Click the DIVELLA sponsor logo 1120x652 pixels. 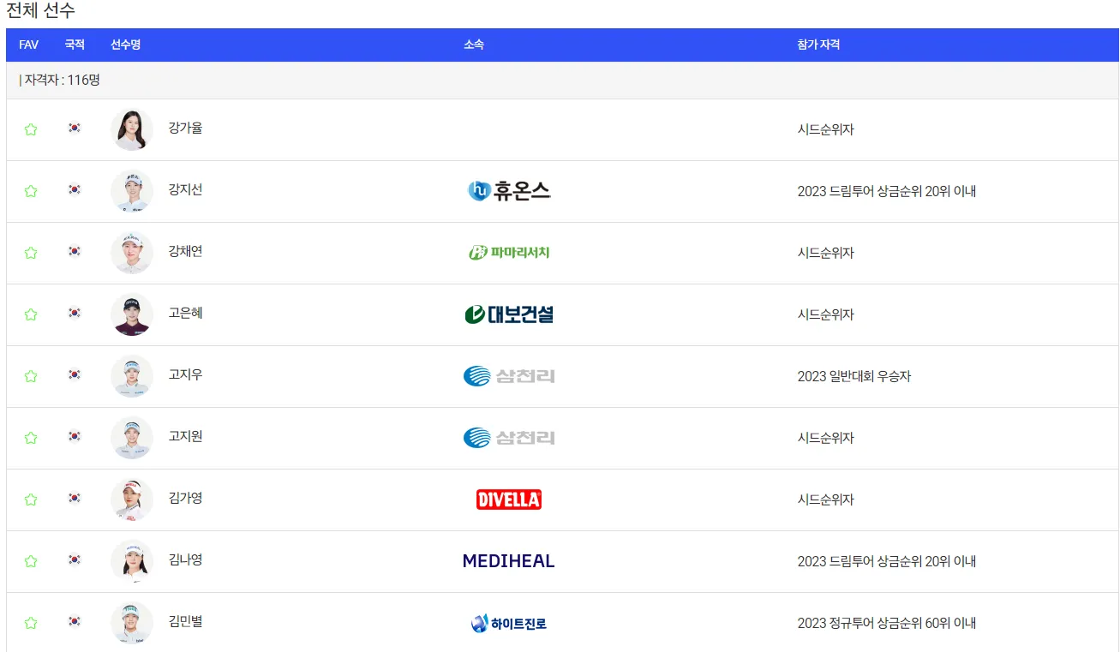[x=509, y=499]
